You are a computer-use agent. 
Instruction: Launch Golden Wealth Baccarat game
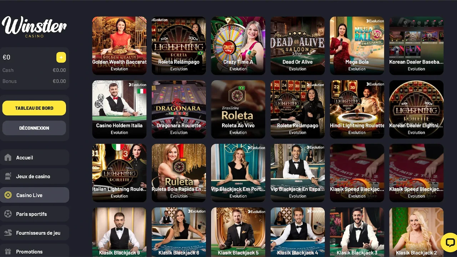click(119, 46)
